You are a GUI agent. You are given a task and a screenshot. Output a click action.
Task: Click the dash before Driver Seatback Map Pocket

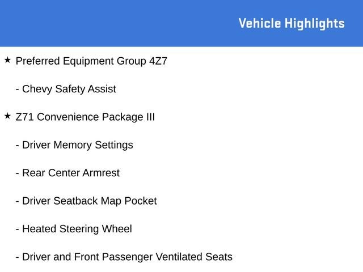point(18,202)
